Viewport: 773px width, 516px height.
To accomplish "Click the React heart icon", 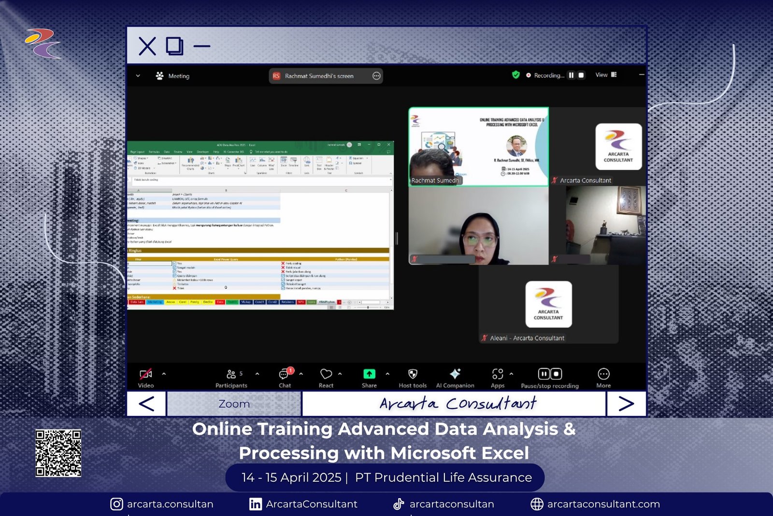I will pos(326,374).
